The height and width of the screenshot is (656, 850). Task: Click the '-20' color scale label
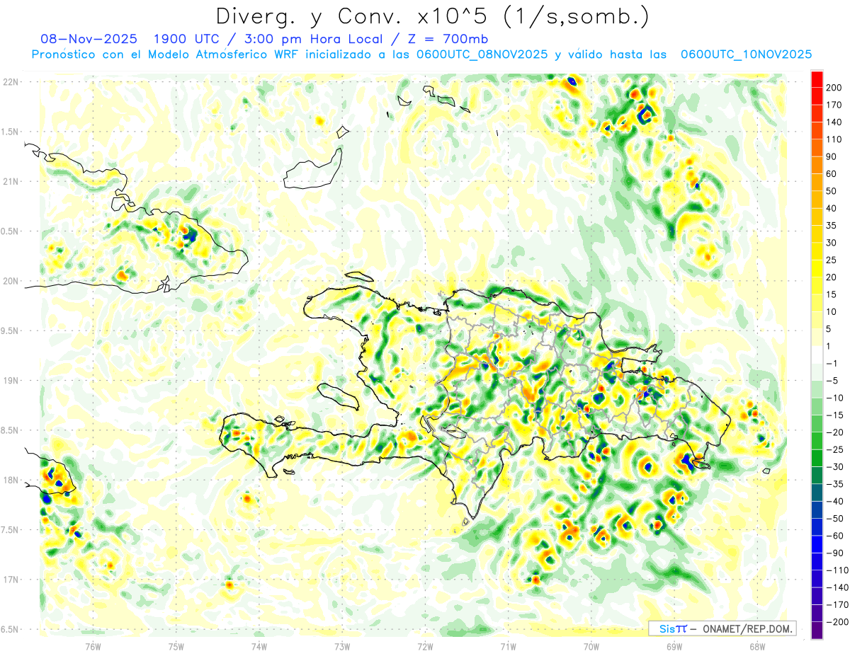[x=836, y=433]
